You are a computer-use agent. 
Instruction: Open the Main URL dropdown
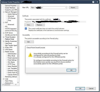click(66, 8)
